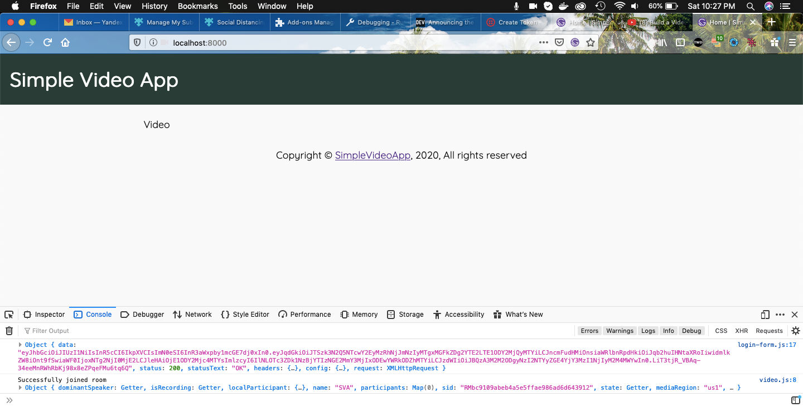
Task: Open Wi-Fi status menu
Action: coord(619,6)
